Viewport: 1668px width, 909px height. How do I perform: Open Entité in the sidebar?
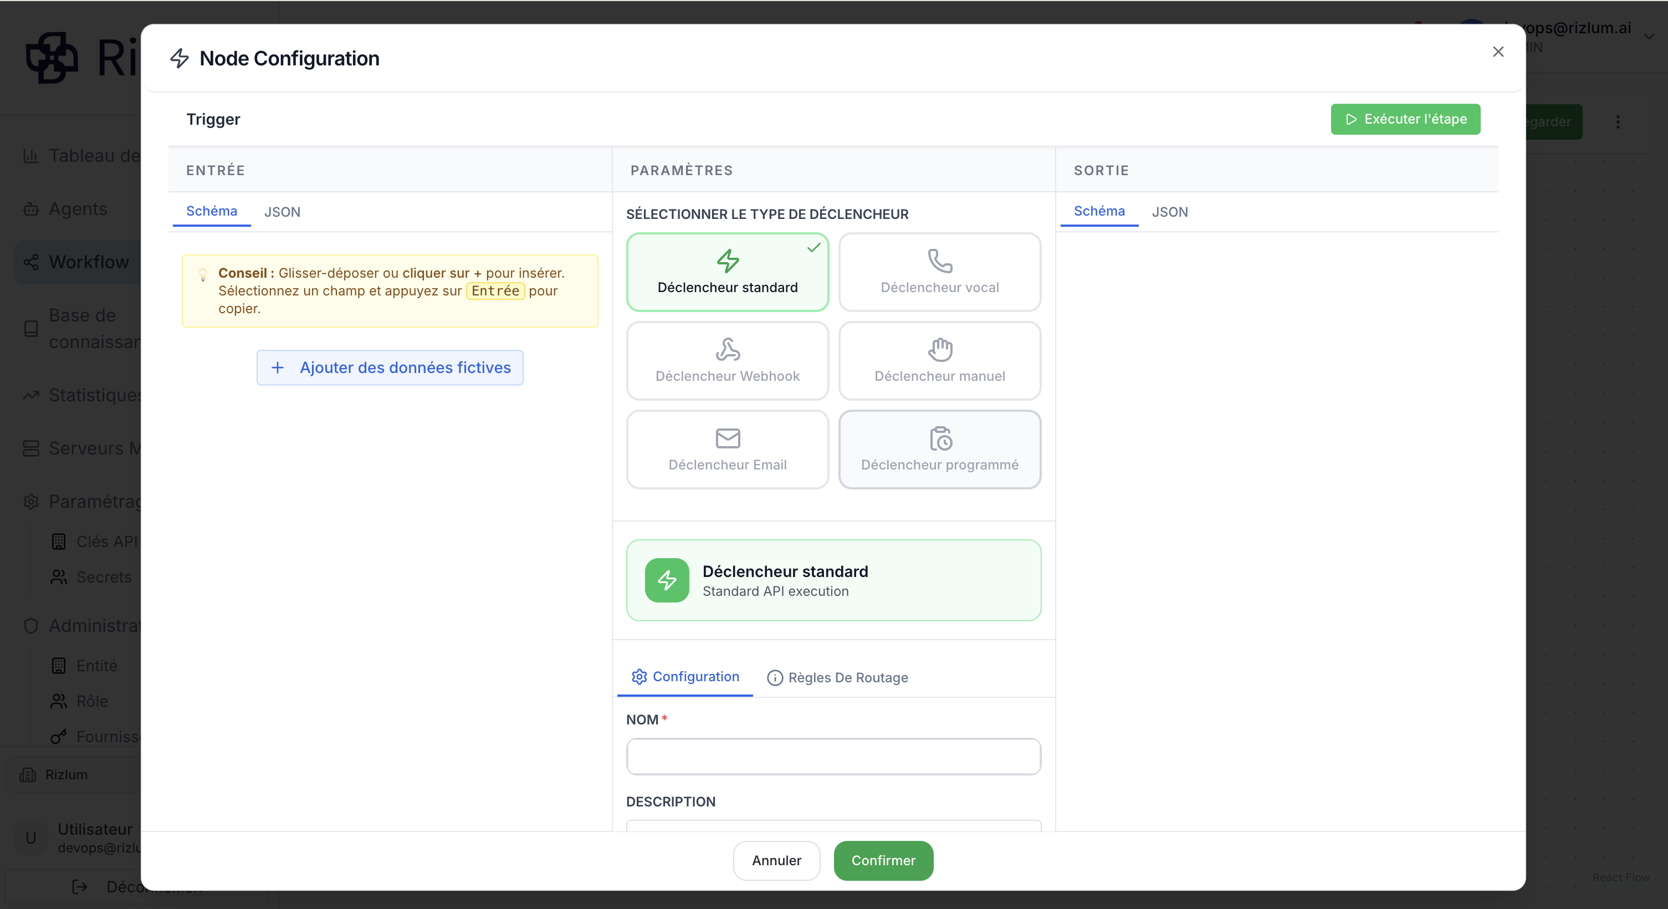click(x=93, y=666)
